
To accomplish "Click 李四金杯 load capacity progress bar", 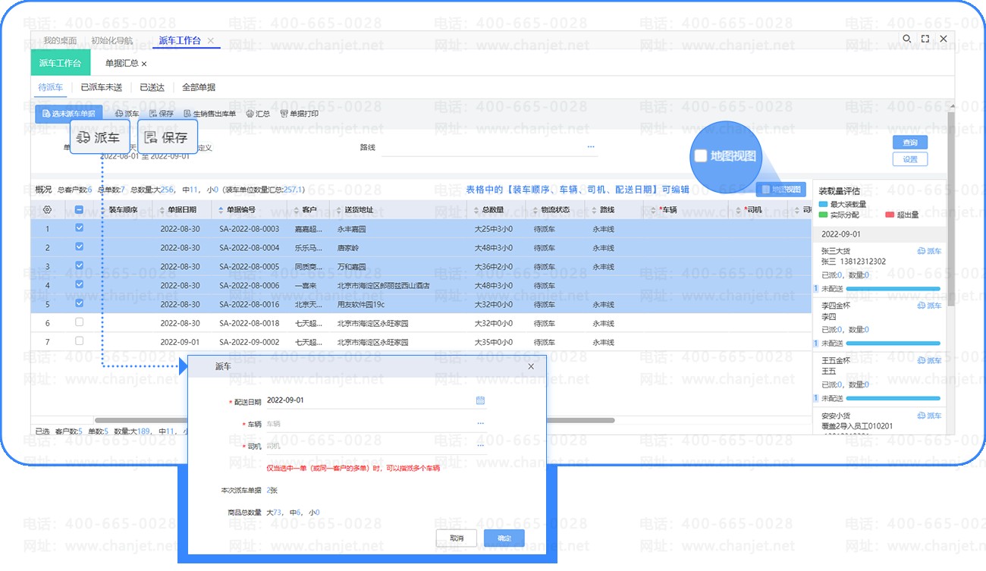I will (893, 344).
